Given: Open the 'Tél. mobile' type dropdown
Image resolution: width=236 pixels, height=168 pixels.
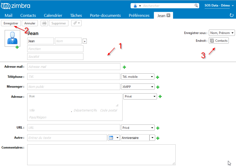Looking at the screenshot, I should point(138,77).
